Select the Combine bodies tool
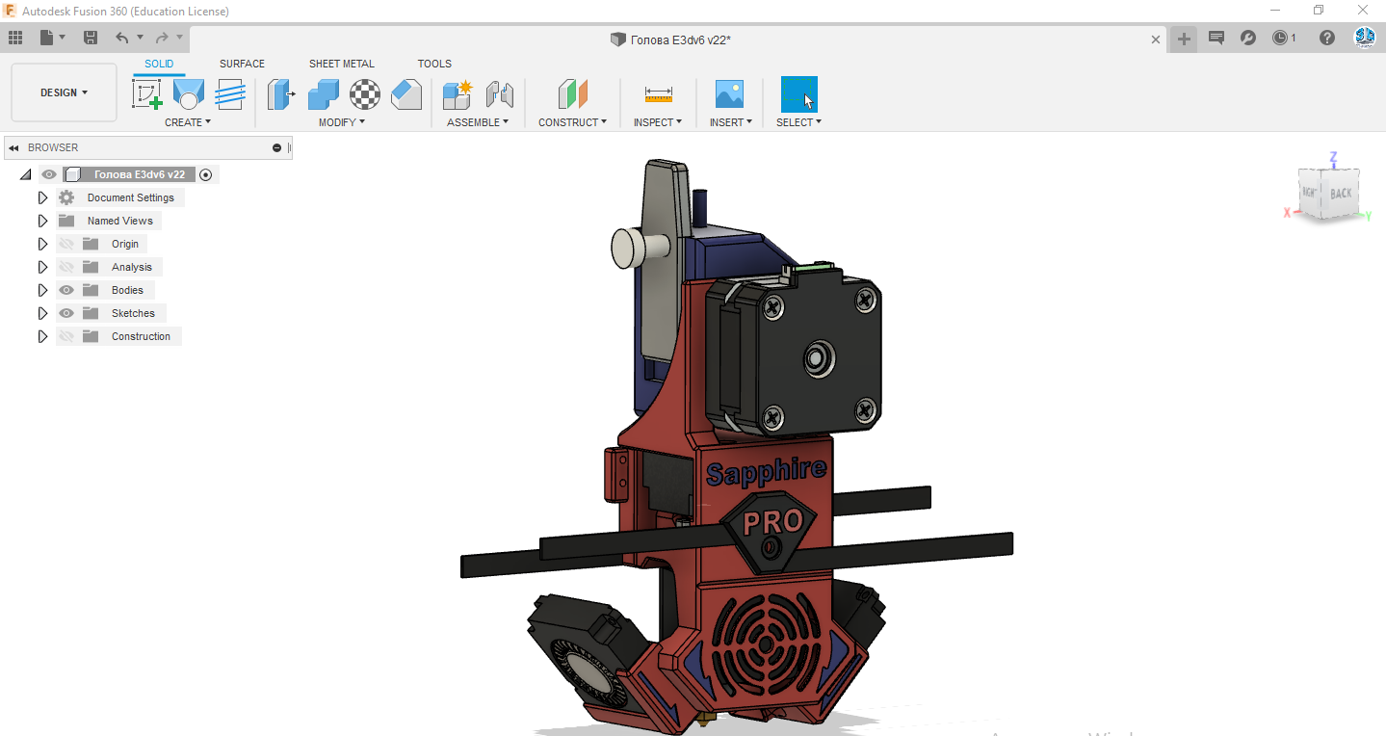 pyautogui.click(x=323, y=93)
